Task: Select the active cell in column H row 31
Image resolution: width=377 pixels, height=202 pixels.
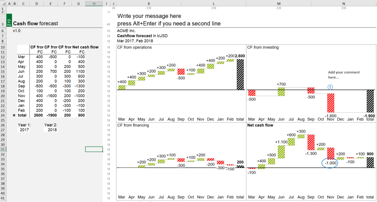Action: point(94,149)
